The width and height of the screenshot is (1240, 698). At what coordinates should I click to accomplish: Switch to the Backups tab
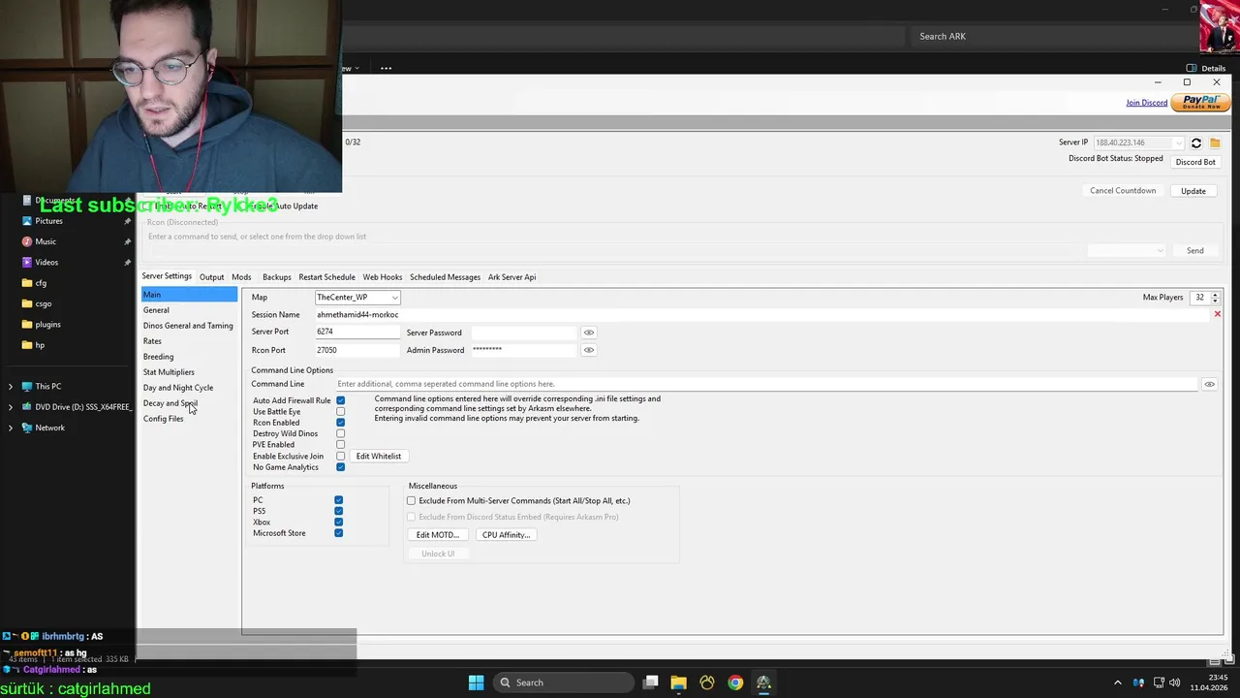click(276, 277)
